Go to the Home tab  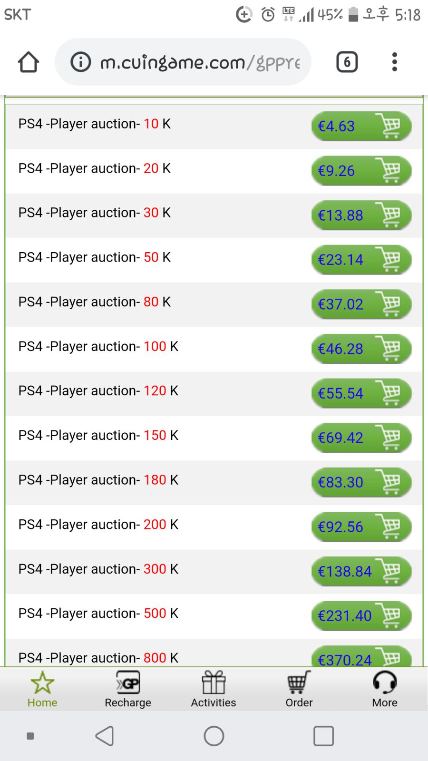click(x=42, y=690)
